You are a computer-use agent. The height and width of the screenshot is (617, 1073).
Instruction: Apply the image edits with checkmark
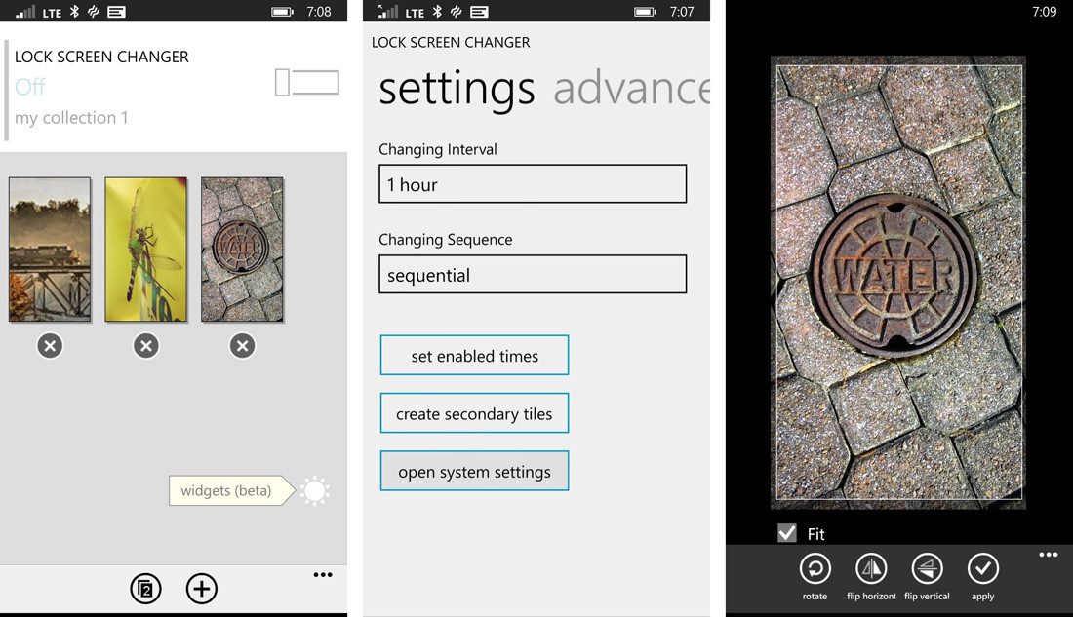coord(983,568)
